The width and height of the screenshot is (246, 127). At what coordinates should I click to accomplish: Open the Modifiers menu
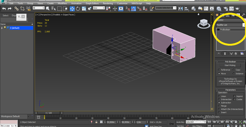[x=62, y=3]
